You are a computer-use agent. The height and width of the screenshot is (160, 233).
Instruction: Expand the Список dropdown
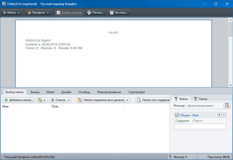[x=60, y=100]
